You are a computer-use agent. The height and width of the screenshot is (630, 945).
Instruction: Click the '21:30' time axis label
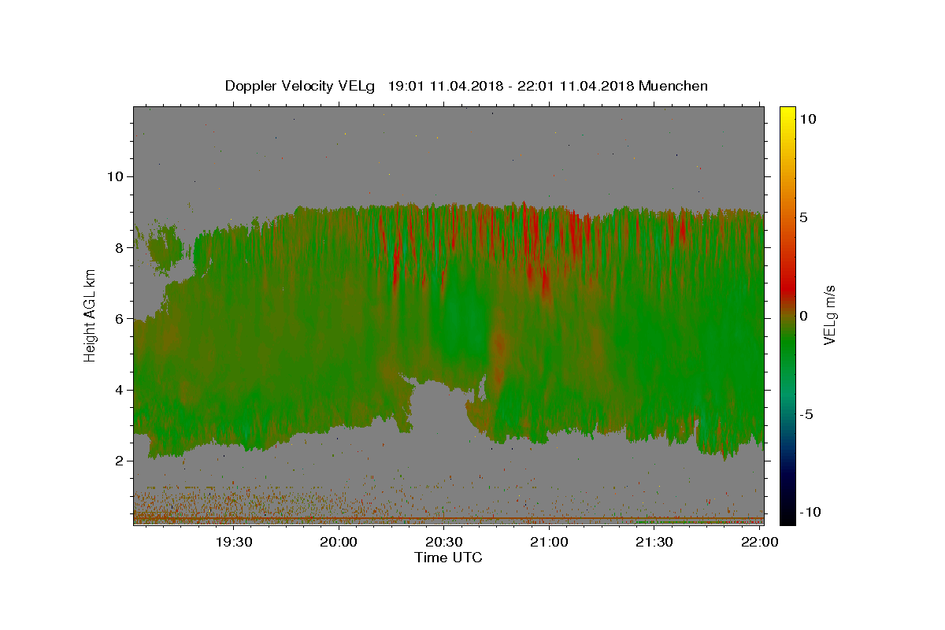[654, 542]
